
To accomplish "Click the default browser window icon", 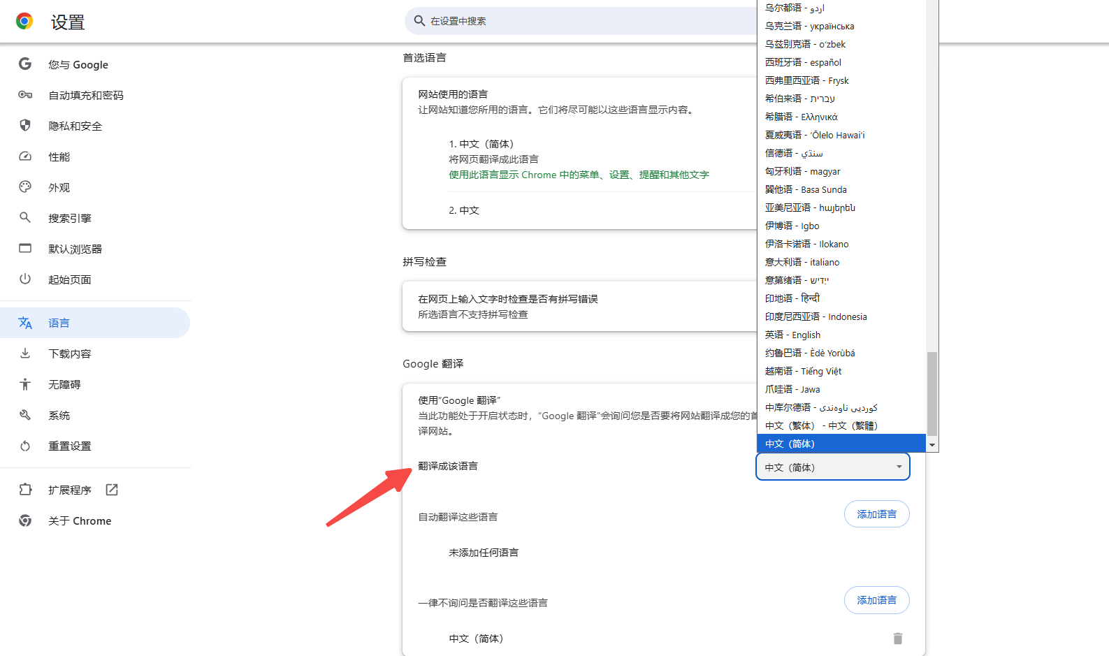I will tap(25, 249).
